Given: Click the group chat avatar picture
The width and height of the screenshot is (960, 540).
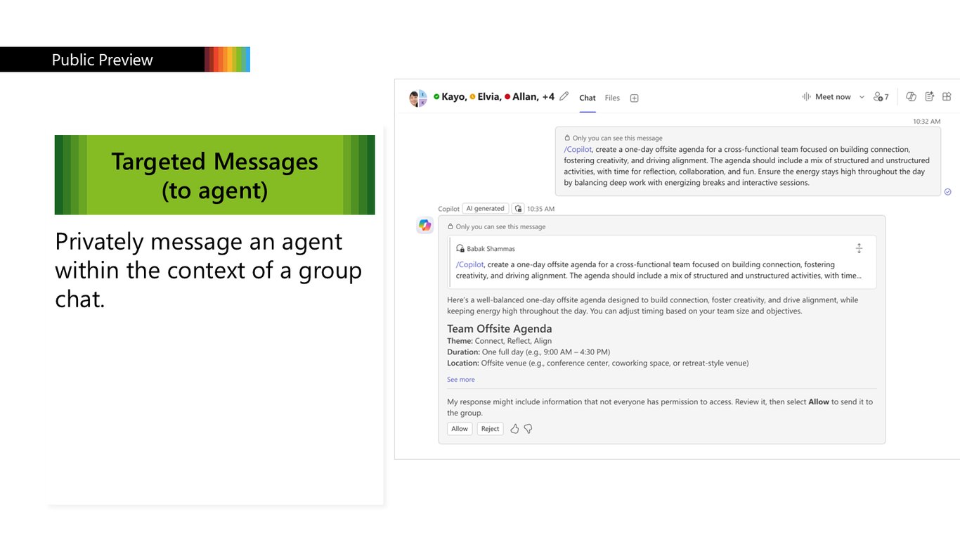Looking at the screenshot, I should [x=418, y=98].
